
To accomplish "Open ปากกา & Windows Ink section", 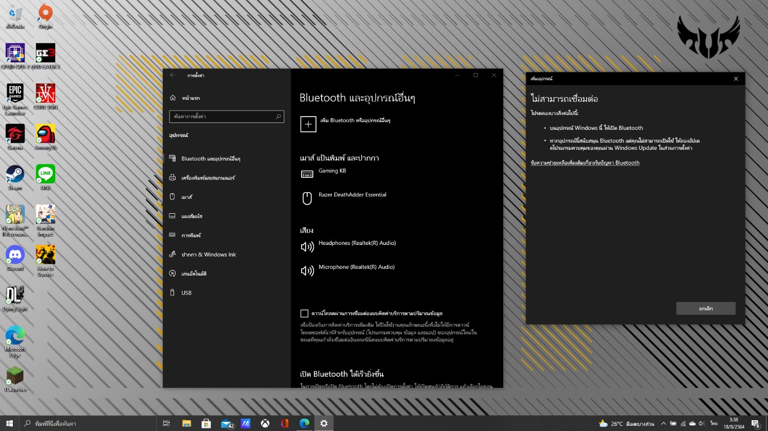I will [227, 255].
